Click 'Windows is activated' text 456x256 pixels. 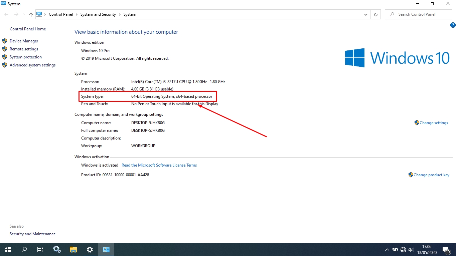pyautogui.click(x=100, y=165)
